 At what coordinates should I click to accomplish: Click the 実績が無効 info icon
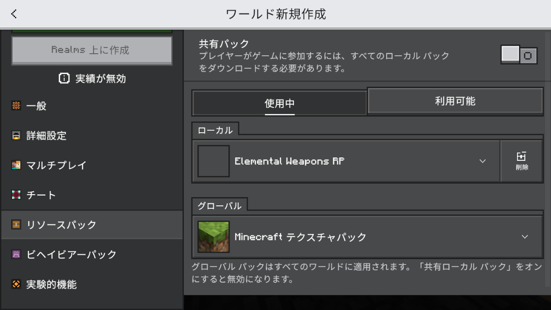pyautogui.click(x=64, y=78)
